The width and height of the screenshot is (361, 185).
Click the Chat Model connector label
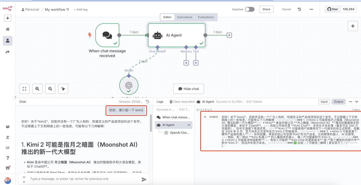[157, 51]
